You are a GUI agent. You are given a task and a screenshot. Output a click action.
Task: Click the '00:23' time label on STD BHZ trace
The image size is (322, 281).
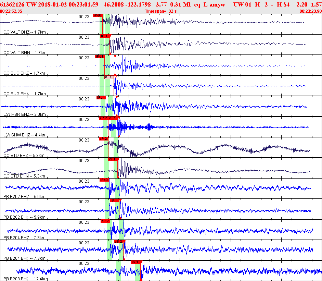pyautogui.click(x=84, y=140)
